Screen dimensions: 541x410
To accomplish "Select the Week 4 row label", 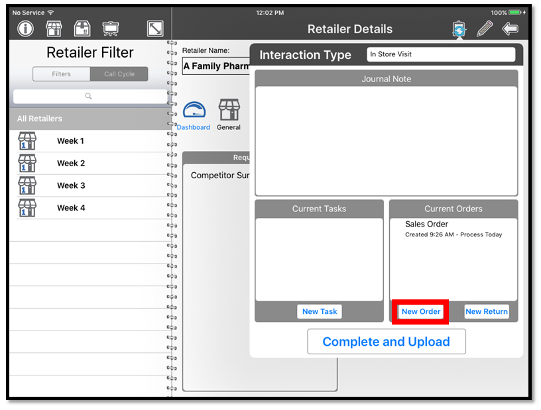I will point(71,208).
